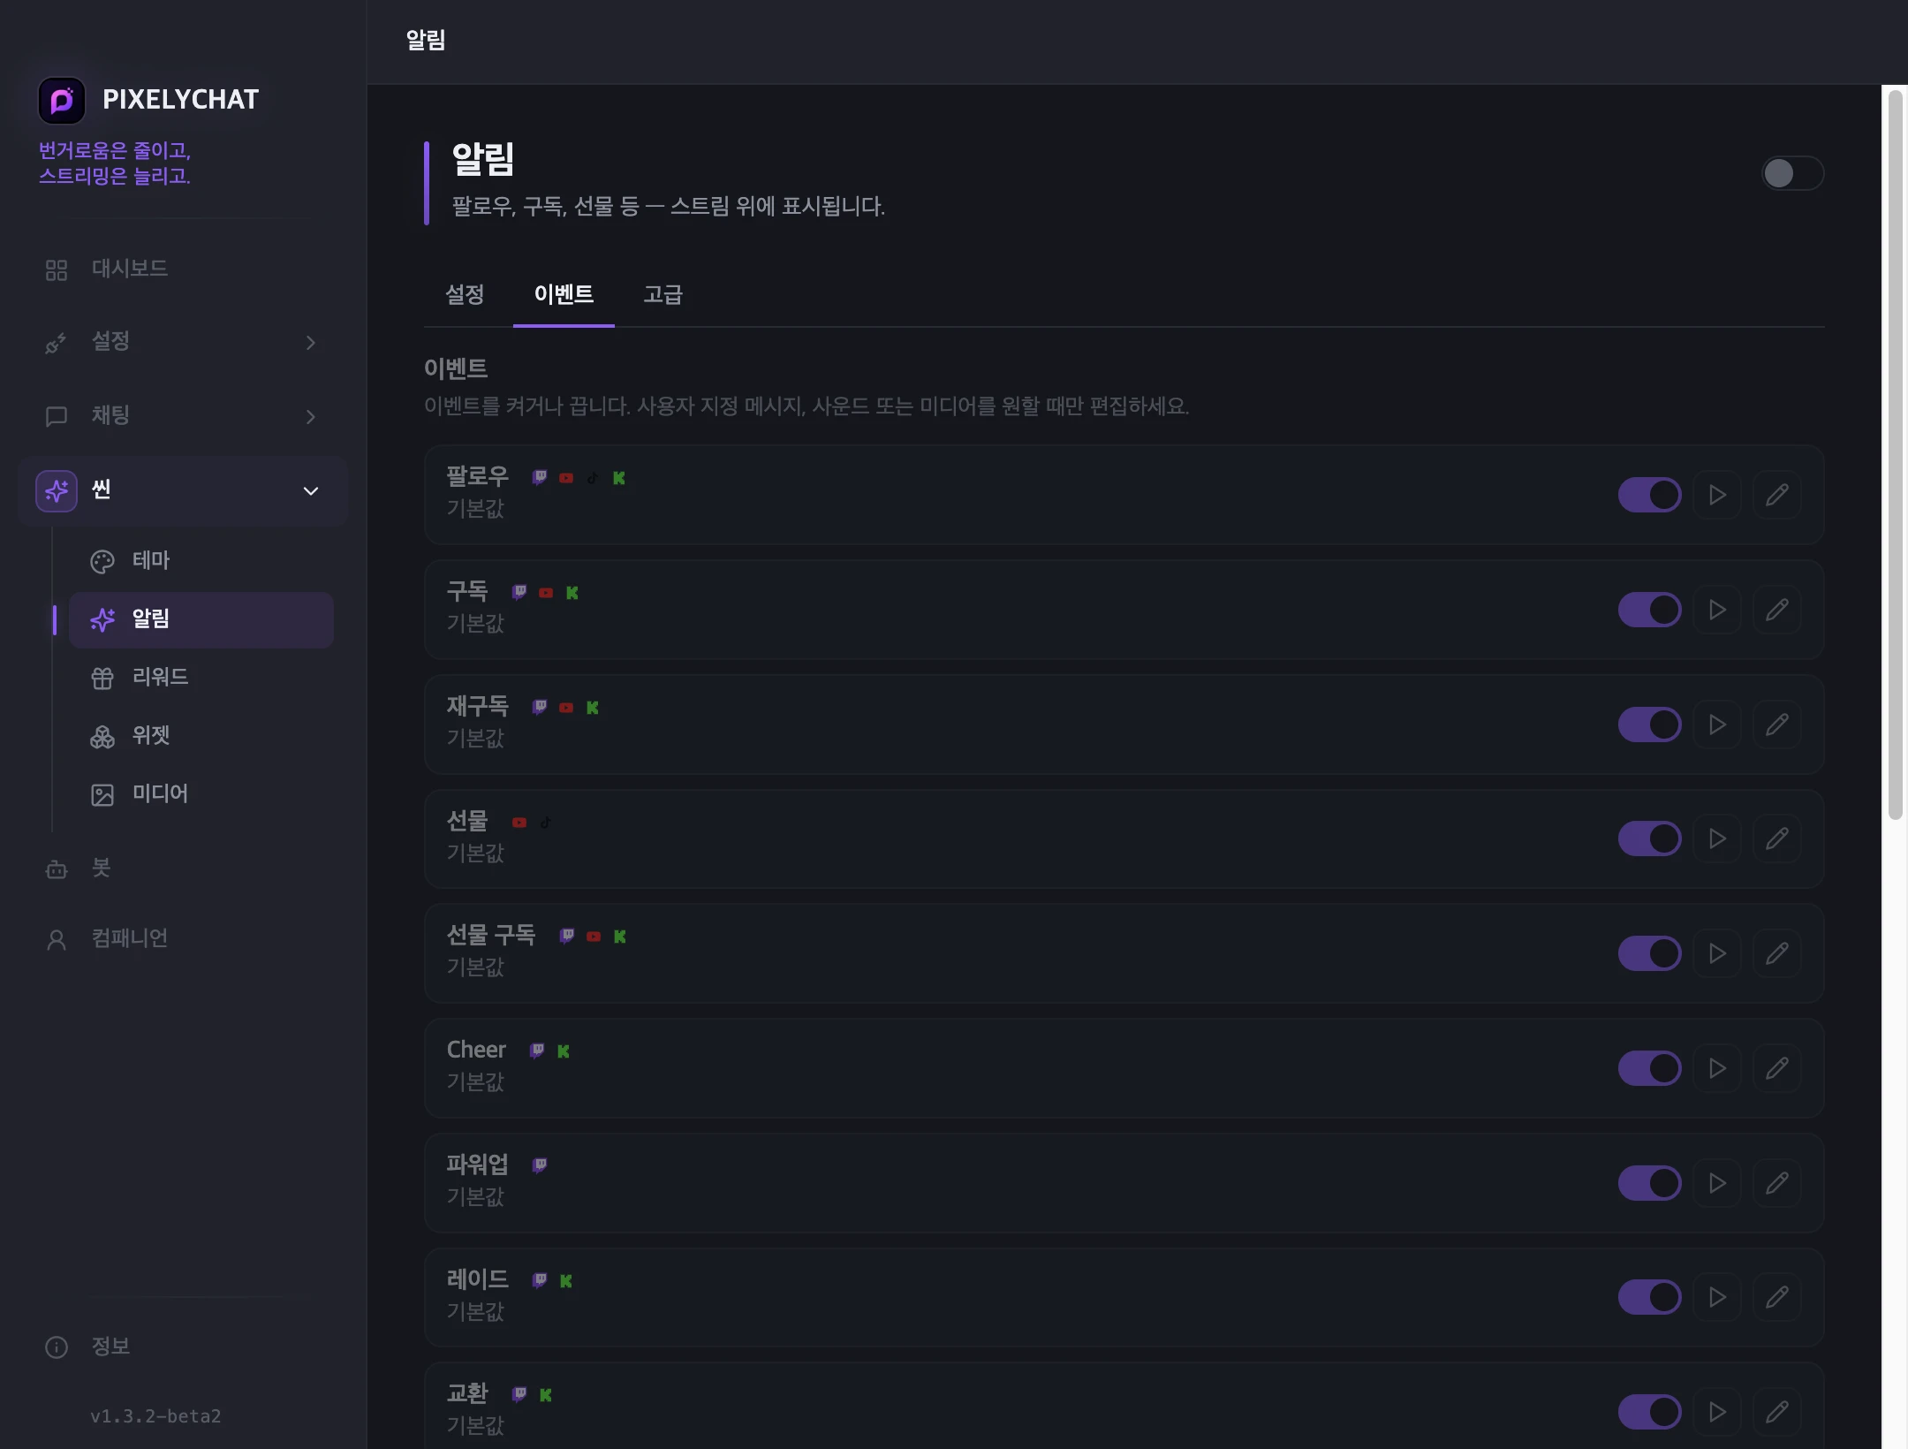Edit the 교환 event with pencil icon

pyautogui.click(x=1777, y=1412)
